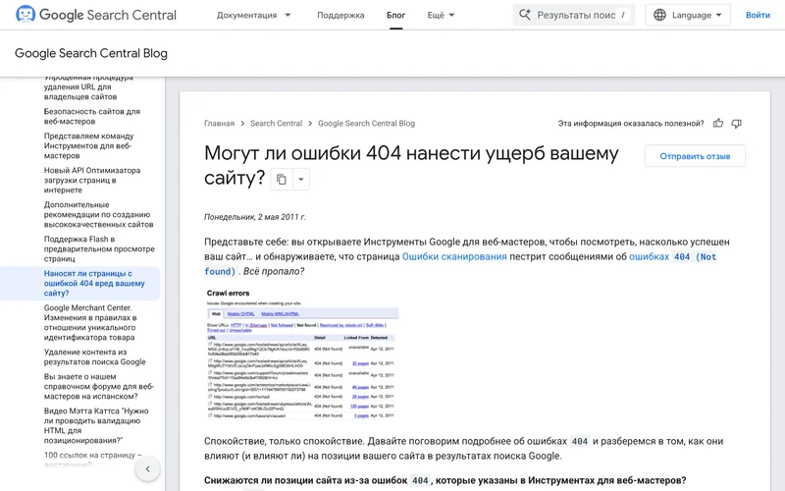Collapse the sidebar with the chevron button
785x491 pixels.
tap(148, 469)
